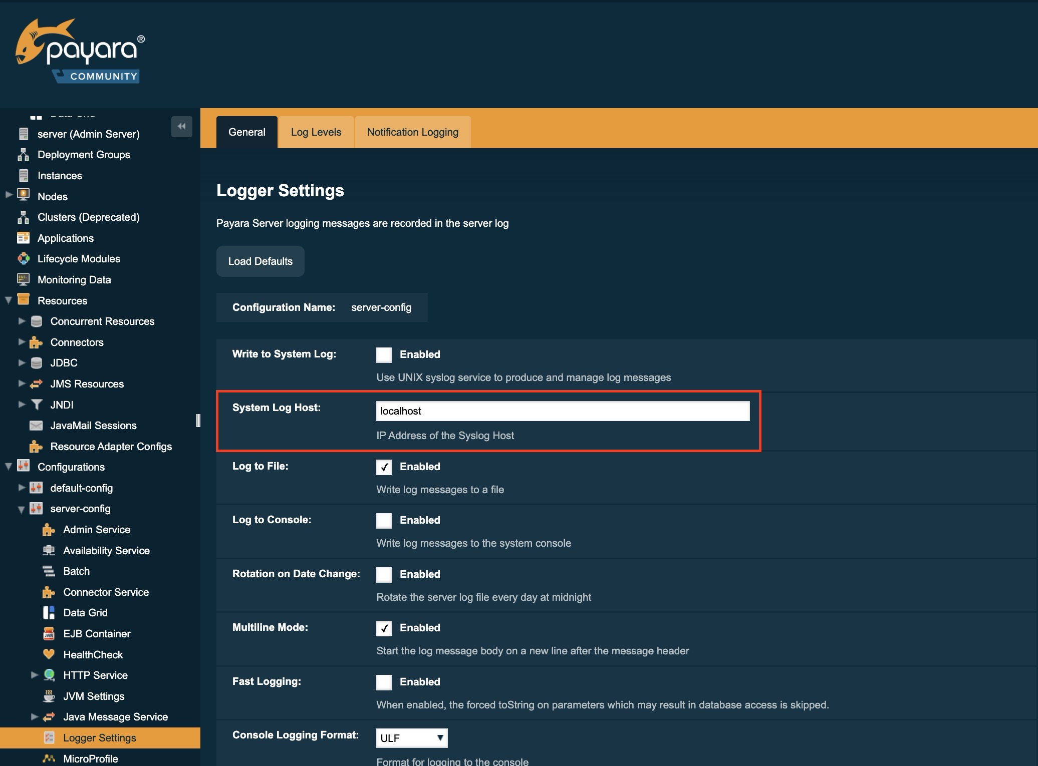Collapse the sidebar with the arrow button

pyautogui.click(x=181, y=127)
